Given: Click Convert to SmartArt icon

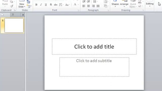Looking at the screenshot, I should coord(106,6).
